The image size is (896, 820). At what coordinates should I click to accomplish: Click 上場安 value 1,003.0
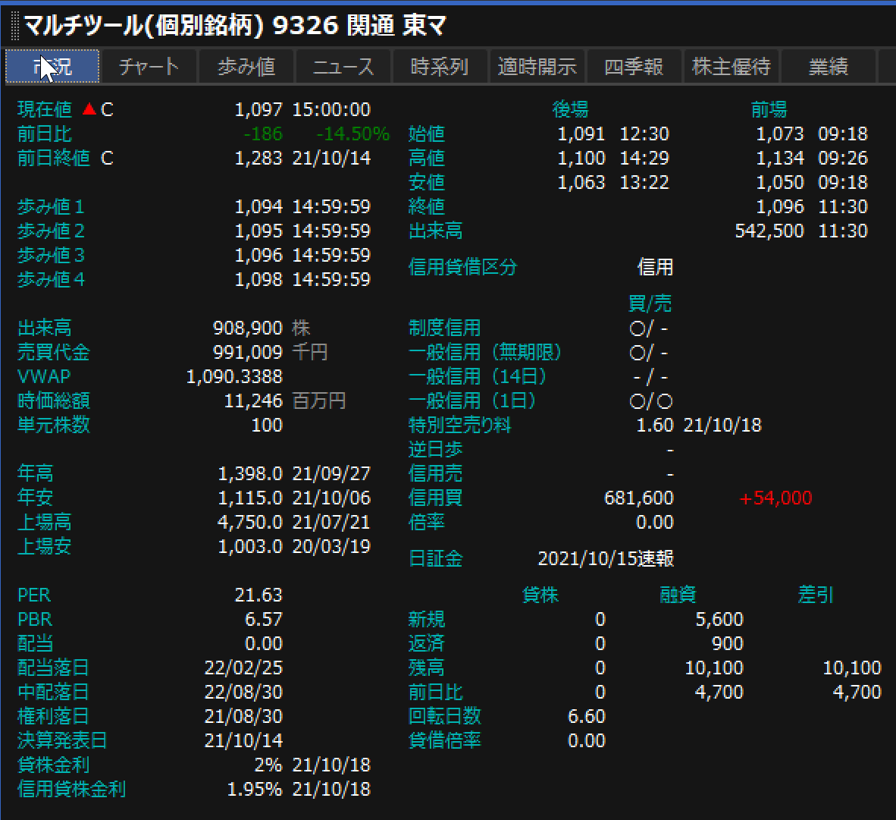tap(250, 547)
